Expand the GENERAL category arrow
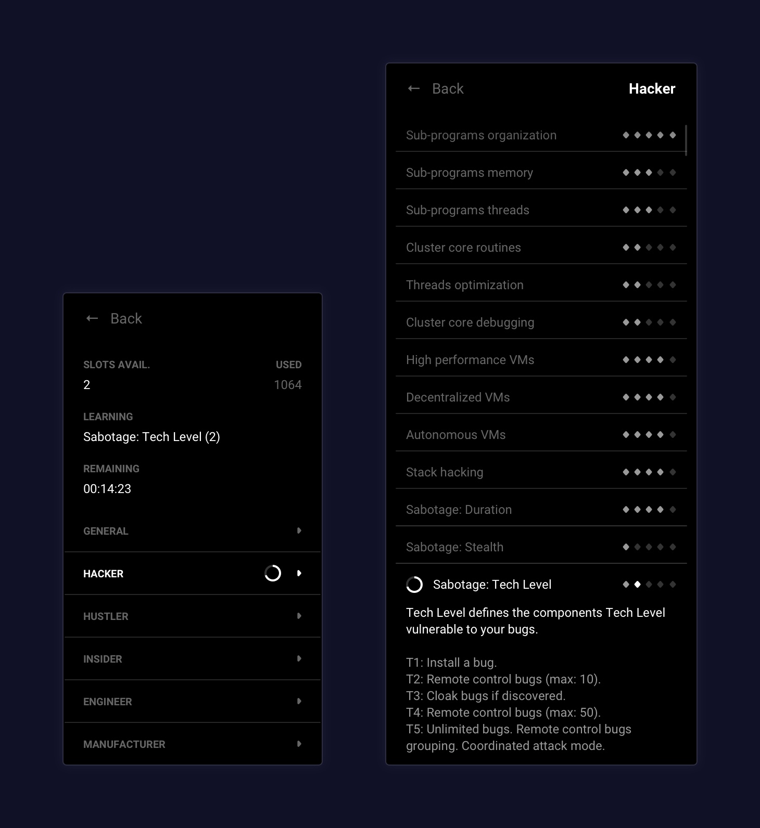 coord(299,531)
